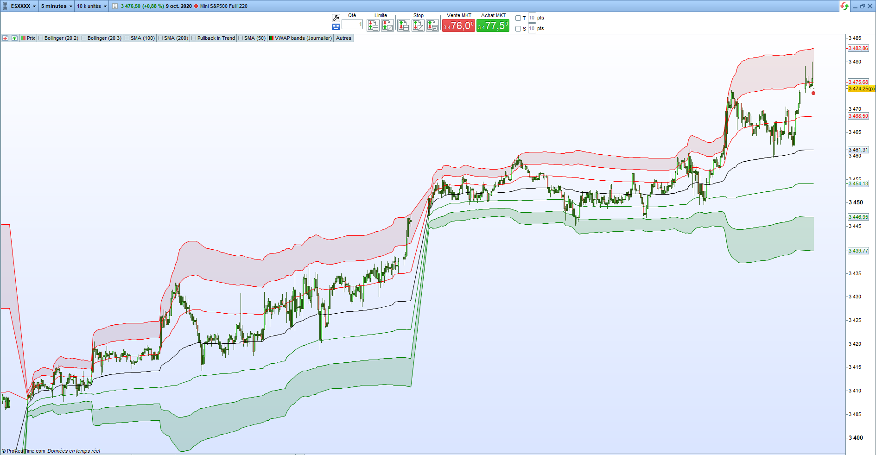
Task: Click the green 3 446,95 price label
Action: click(858, 217)
